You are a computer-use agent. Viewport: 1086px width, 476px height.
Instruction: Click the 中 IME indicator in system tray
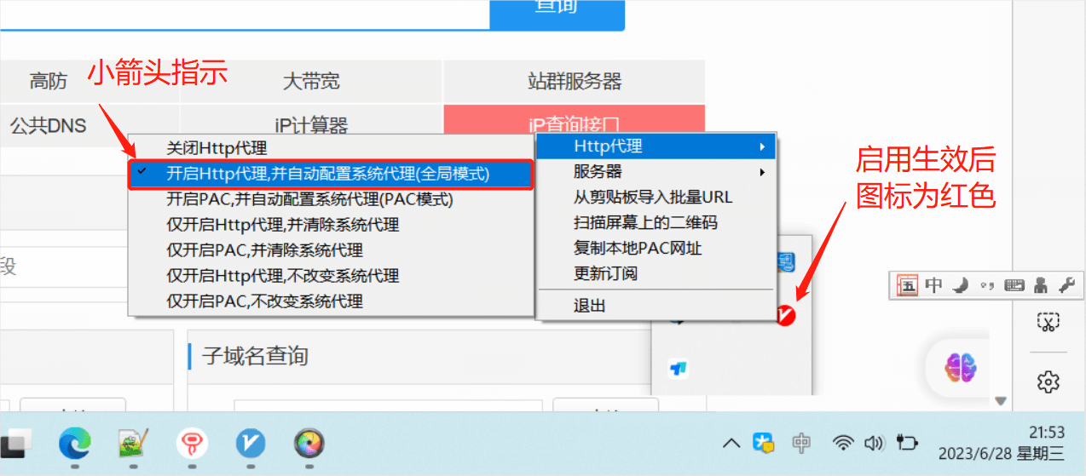[x=801, y=443]
